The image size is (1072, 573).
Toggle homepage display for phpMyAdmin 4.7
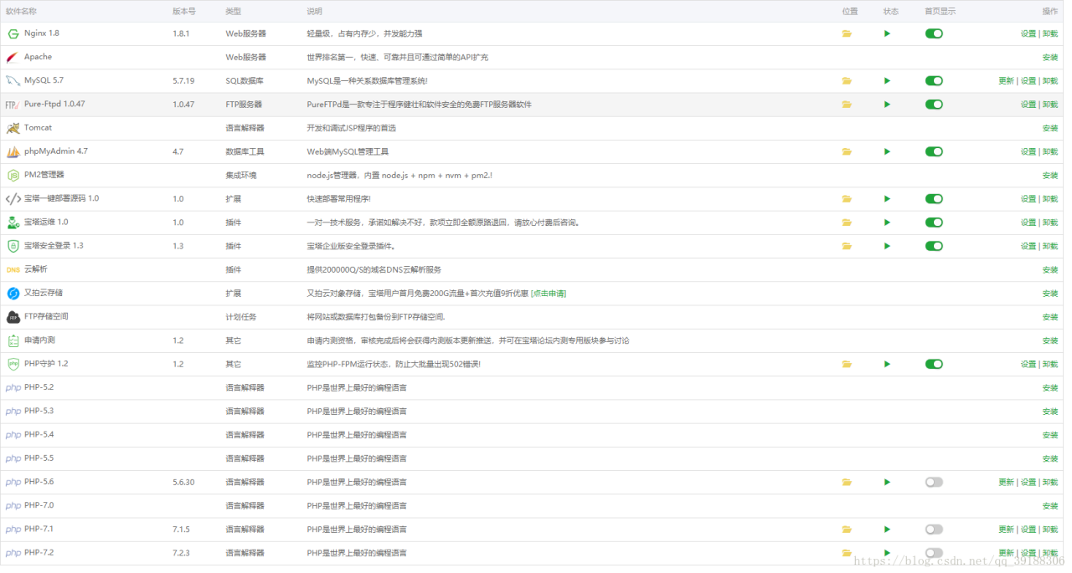click(934, 152)
